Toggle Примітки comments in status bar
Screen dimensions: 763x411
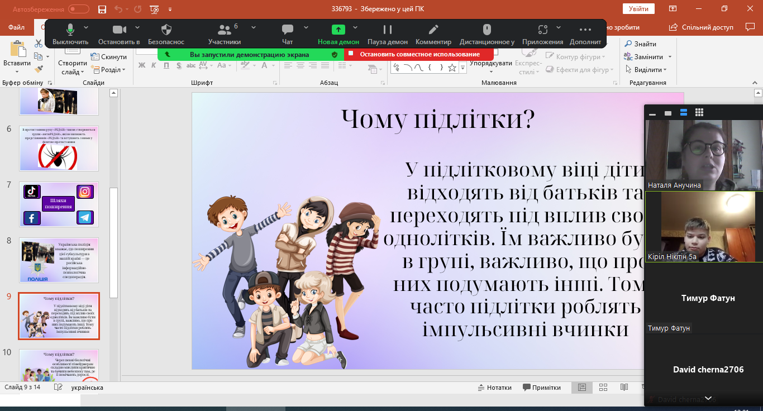(x=542, y=388)
